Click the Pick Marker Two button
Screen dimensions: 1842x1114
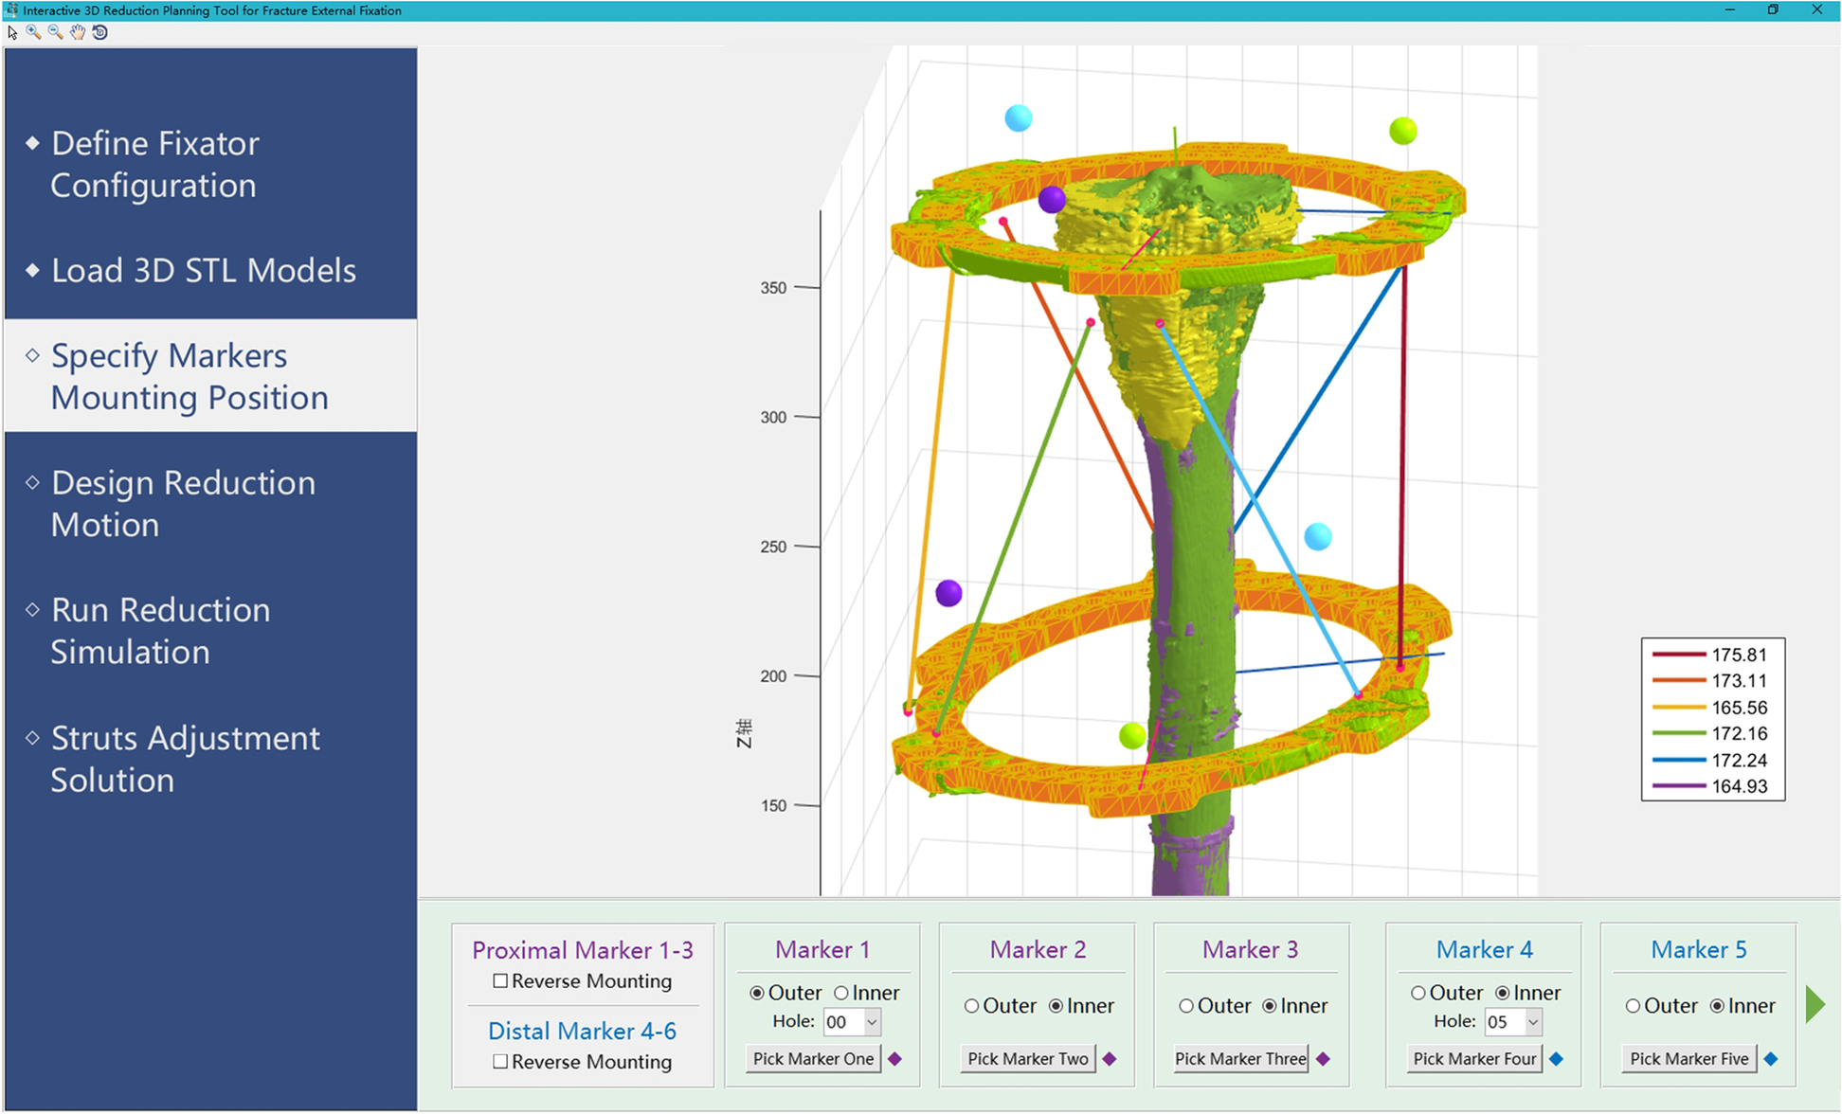[x=1028, y=1058]
